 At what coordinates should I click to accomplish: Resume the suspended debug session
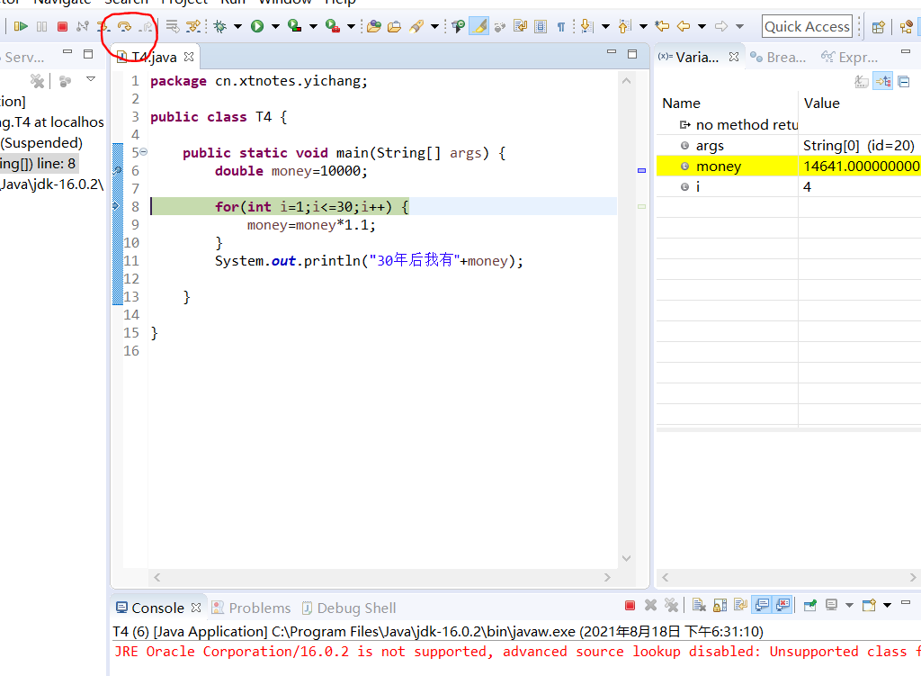coord(21,26)
